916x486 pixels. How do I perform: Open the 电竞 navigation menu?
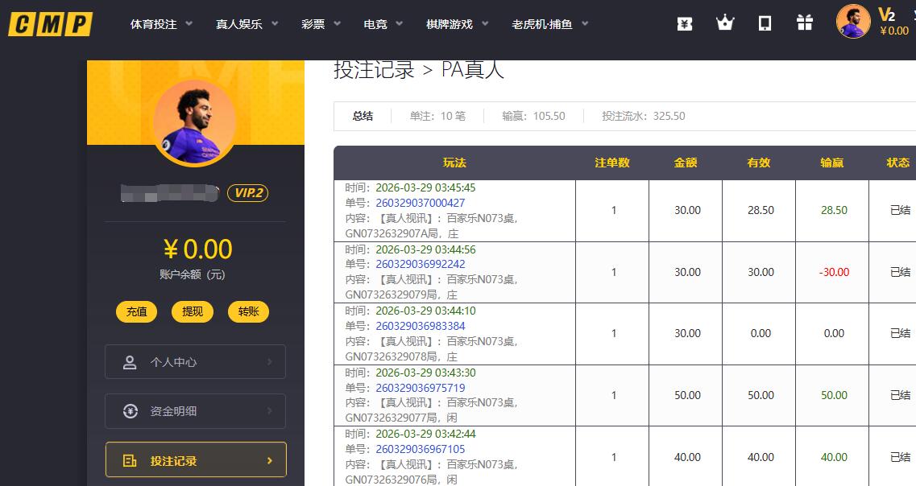375,24
